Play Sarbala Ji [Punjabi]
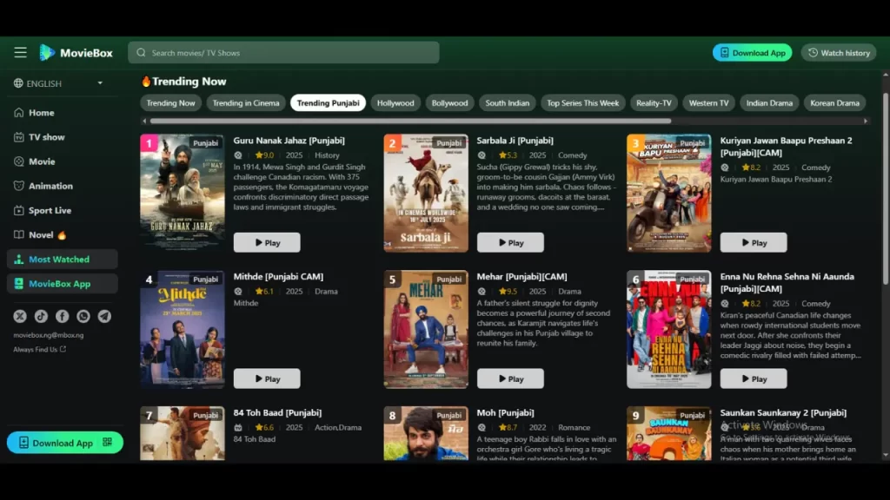This screenshot has width=890, height=500. coord(510,242)
